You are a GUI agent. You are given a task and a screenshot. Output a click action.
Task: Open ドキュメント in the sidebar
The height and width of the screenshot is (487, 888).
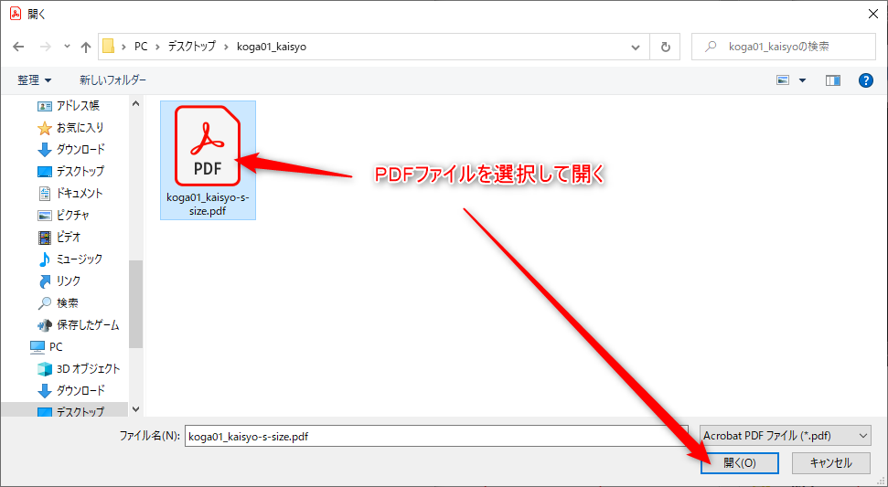pos(70,194)
